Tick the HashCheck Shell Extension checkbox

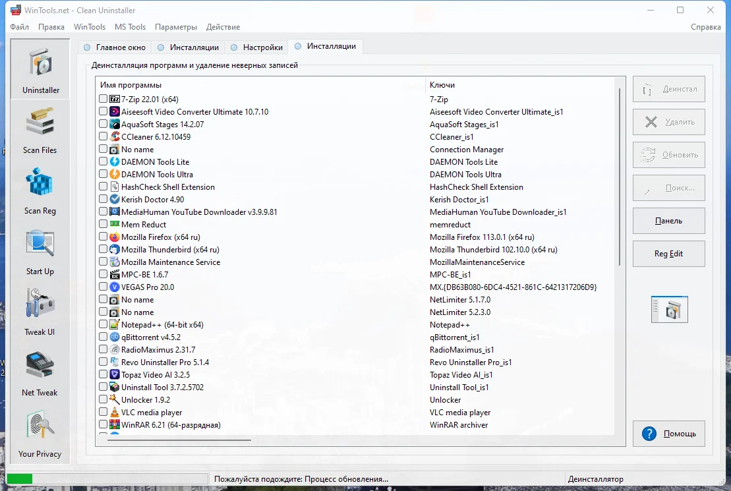point(103,187)
